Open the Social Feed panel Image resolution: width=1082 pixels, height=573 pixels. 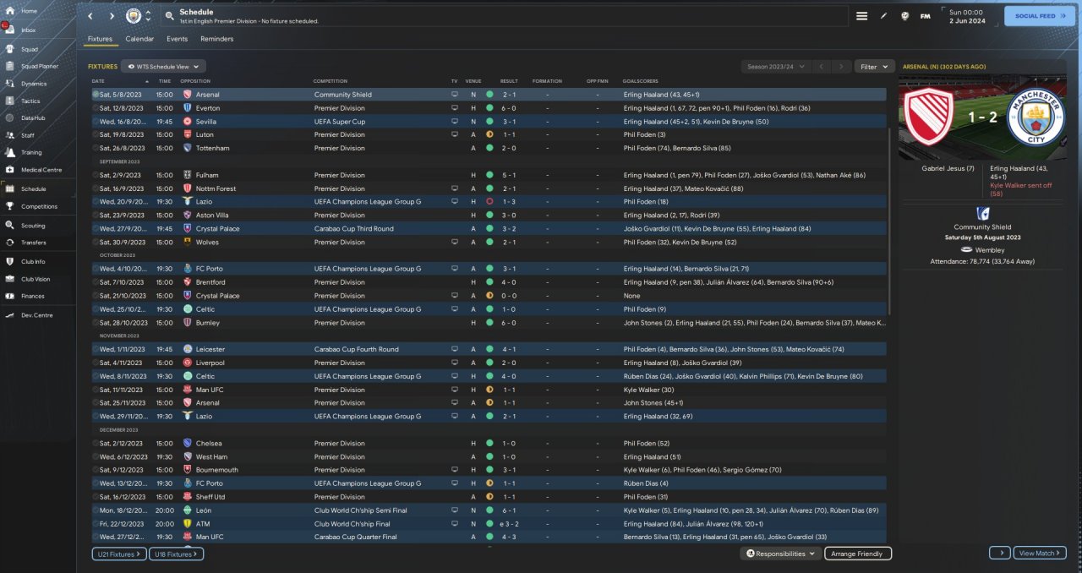pyautogui.click(x=1040, y=16)
